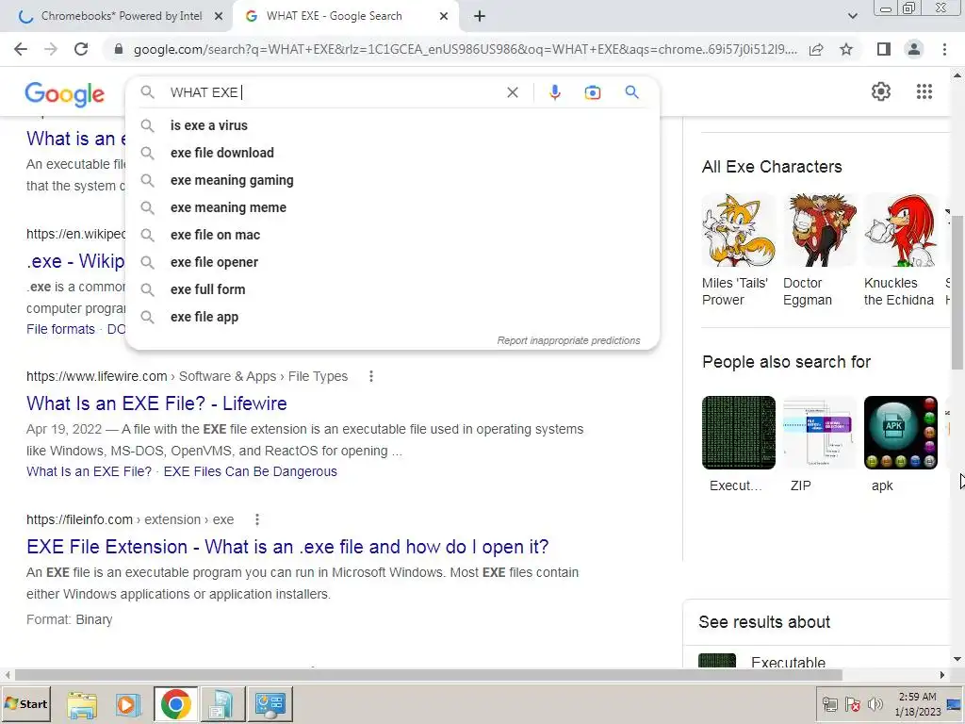Open the apk related search thumbnail

901,433
